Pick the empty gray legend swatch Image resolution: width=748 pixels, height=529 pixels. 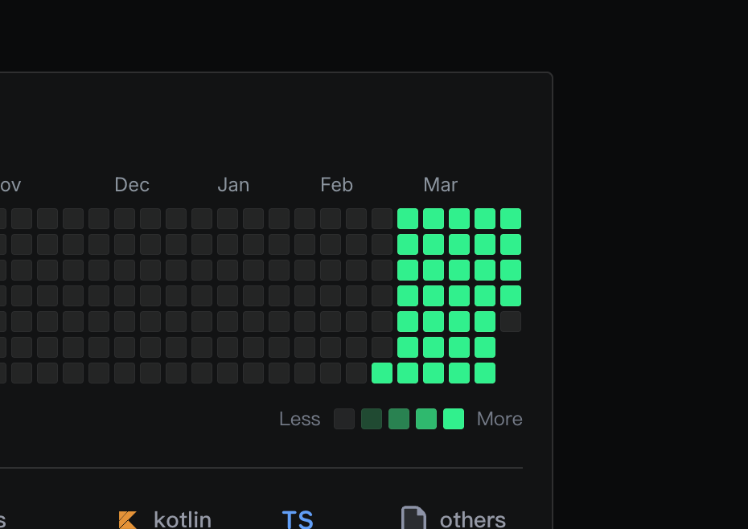click(344, 419)
